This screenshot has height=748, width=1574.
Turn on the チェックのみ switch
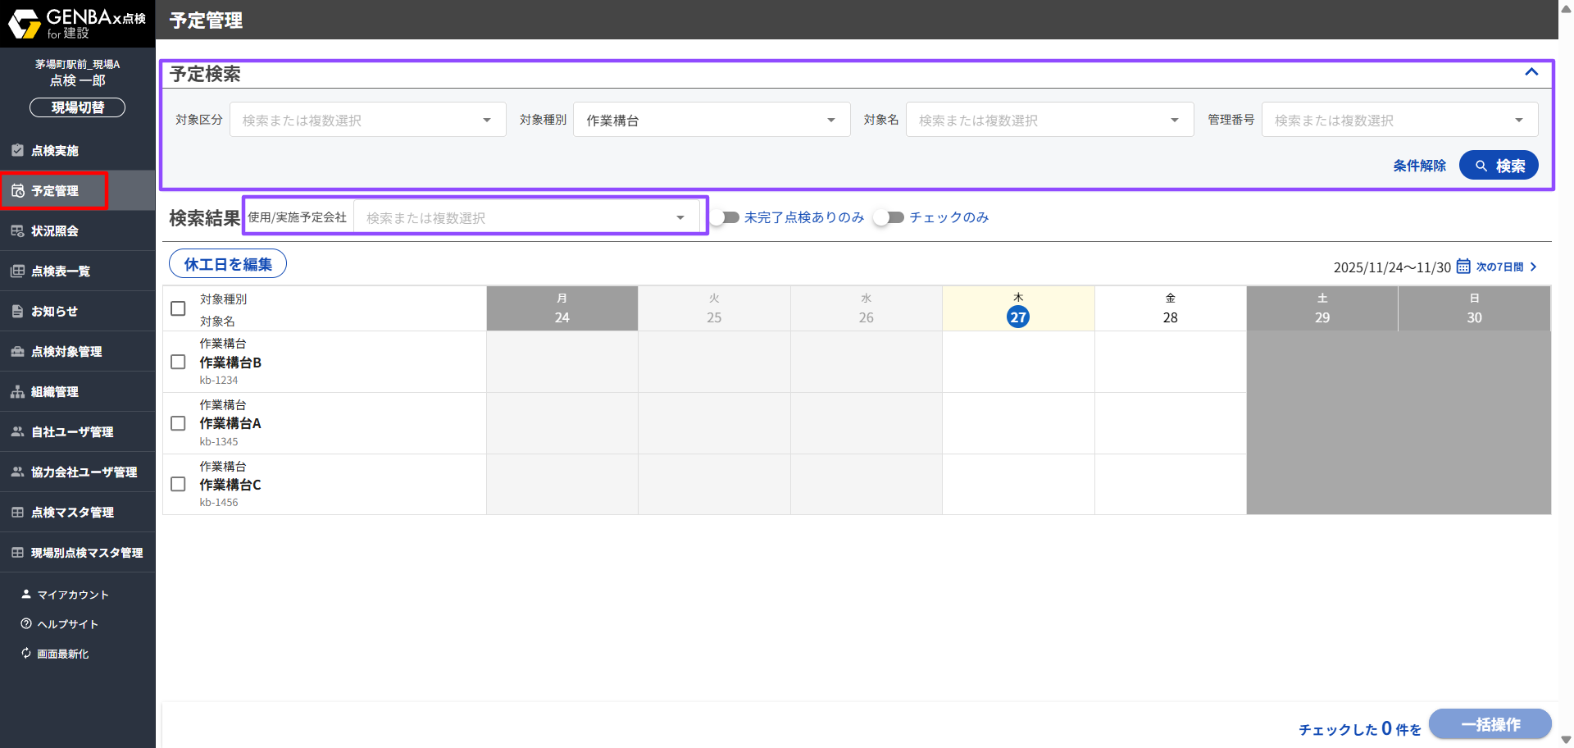click(x=889, y=217)
